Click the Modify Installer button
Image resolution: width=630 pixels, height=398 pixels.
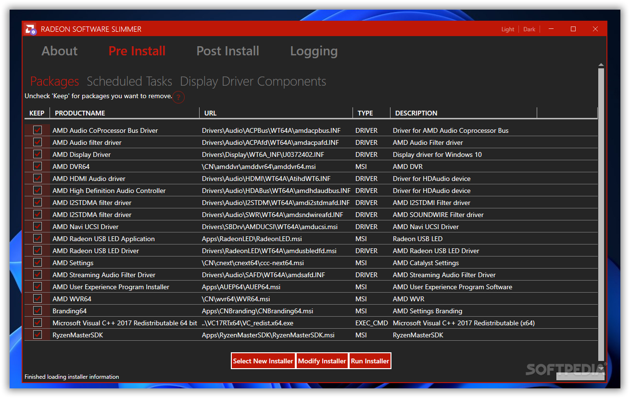322,361
